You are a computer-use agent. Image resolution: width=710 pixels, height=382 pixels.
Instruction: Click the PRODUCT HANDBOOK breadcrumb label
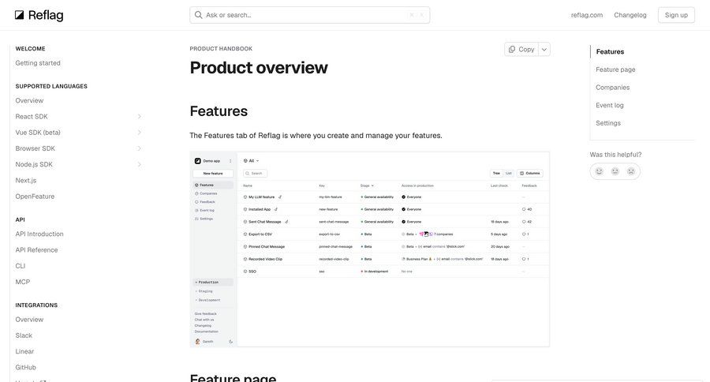pyautogui.click(x=221, y=48)
